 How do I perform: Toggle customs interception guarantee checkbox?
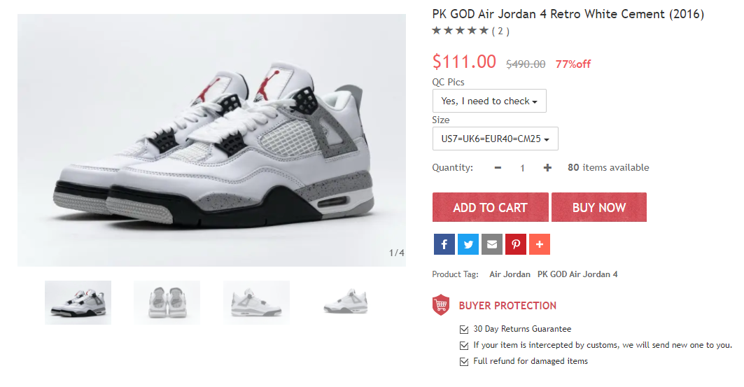pos(464,345)
